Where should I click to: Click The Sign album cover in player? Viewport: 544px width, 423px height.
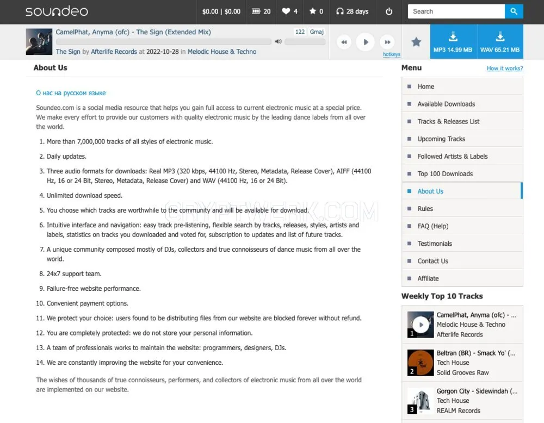(x=39, y=42)
